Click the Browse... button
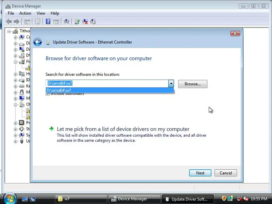Screen dimensions: 272x204 [192, 84]
